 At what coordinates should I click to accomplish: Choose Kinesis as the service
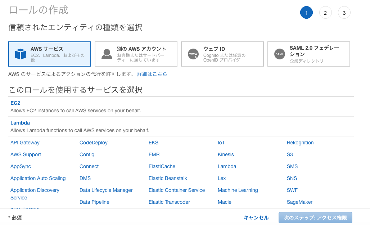[x=226, y=154]
